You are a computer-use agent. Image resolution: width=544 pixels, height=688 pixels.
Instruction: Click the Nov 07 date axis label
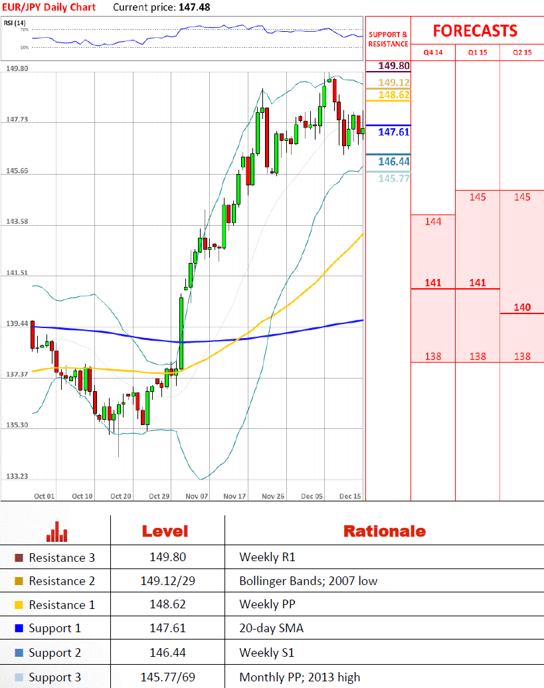tap(197, 496)
